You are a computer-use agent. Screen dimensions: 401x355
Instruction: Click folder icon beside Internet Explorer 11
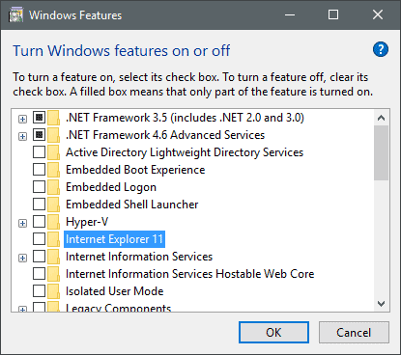[54, 239]
